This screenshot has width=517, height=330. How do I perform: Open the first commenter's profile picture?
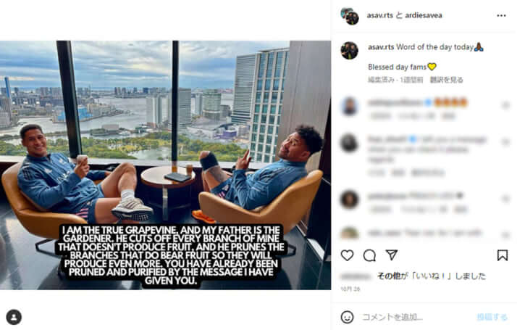[350, 107]
